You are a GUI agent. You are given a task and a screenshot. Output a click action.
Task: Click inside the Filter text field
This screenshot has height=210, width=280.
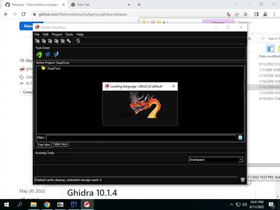pyautogui.click(x=141, y=138)
